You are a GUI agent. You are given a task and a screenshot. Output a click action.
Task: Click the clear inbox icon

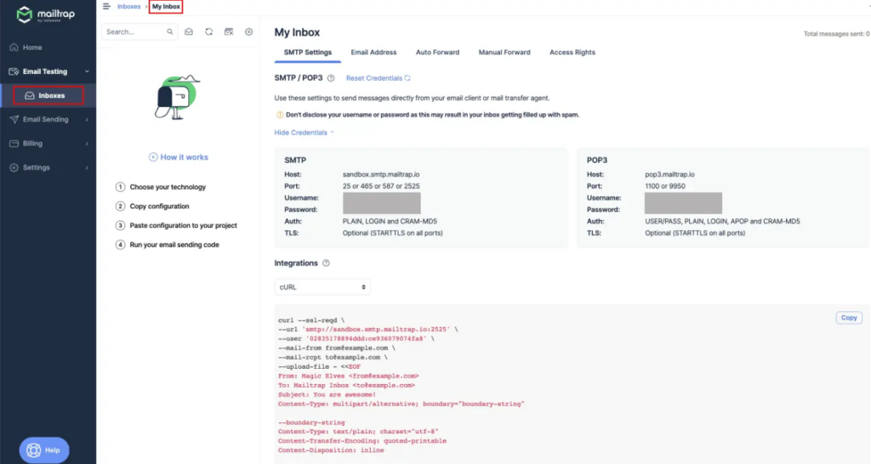point(228,31)
